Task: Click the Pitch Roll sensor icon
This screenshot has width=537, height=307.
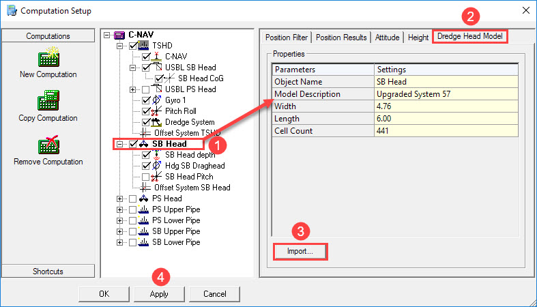Action: pos(156,111)
